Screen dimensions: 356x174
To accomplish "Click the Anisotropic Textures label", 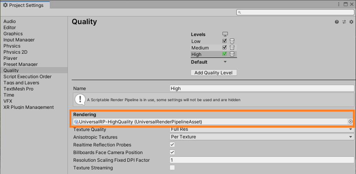I will [96, 137].
